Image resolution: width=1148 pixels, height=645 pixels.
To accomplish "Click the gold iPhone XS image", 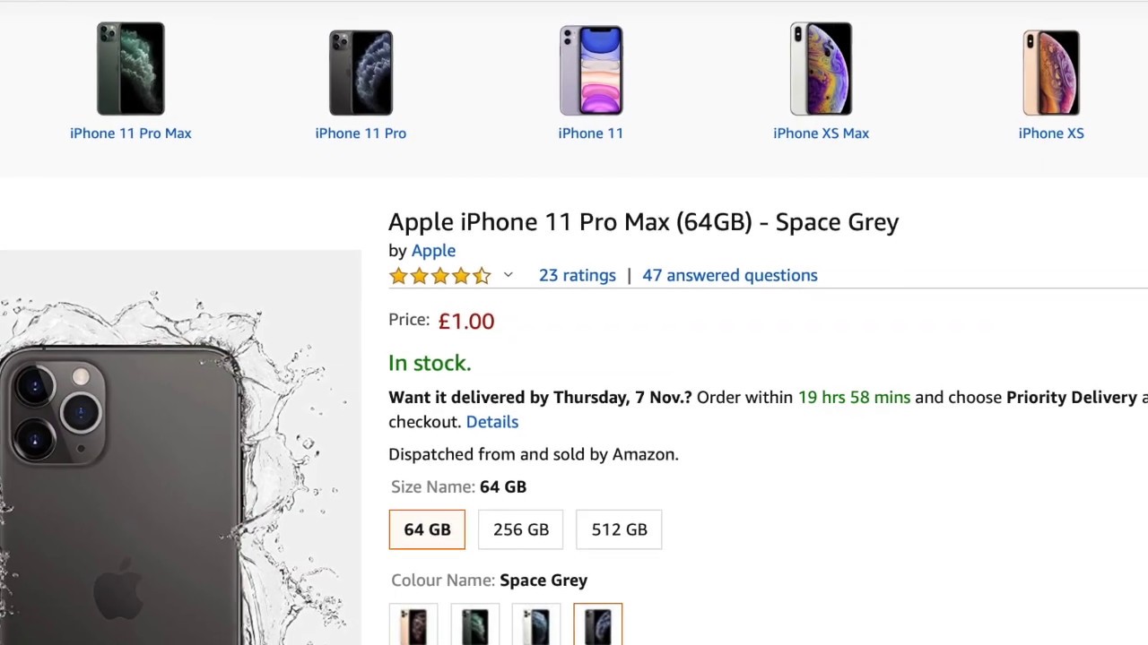I will [1051, 73].
